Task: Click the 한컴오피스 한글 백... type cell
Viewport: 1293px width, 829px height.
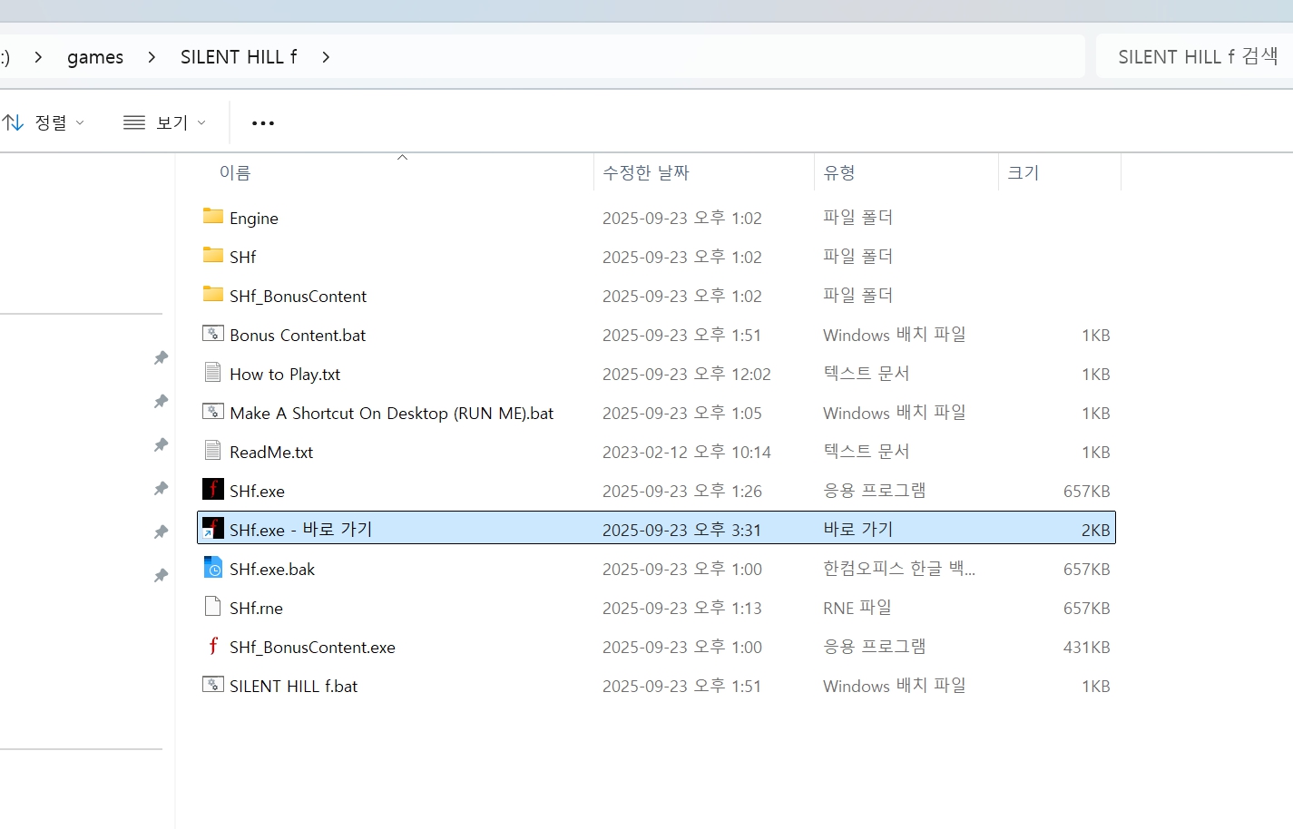Action: 899,569
